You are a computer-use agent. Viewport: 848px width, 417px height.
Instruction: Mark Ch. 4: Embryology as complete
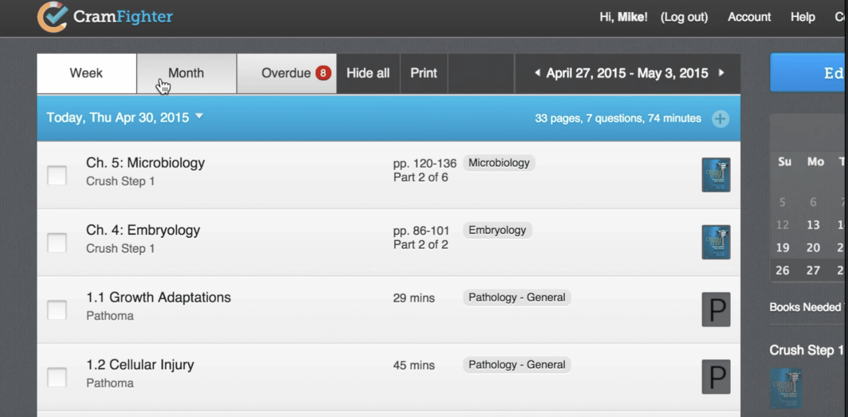click(x=57, y=243)
